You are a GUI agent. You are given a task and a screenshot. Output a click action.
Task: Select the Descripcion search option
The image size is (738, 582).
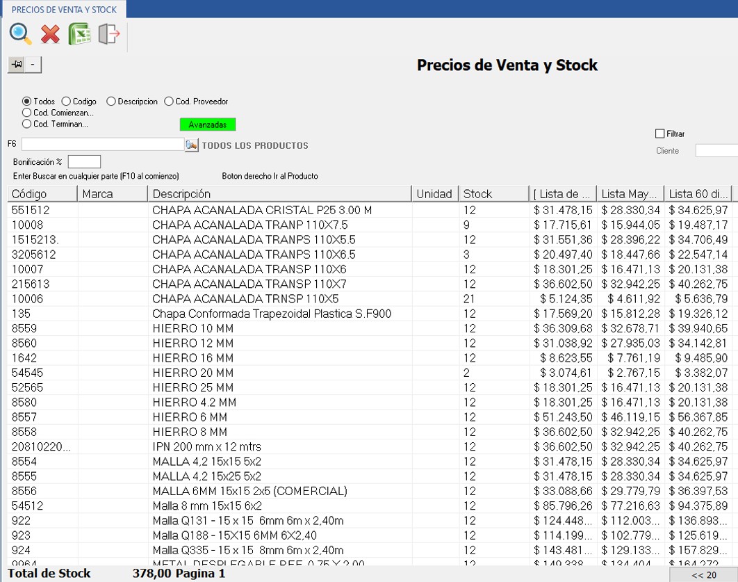pyautogui.click(x=112, y=102)
